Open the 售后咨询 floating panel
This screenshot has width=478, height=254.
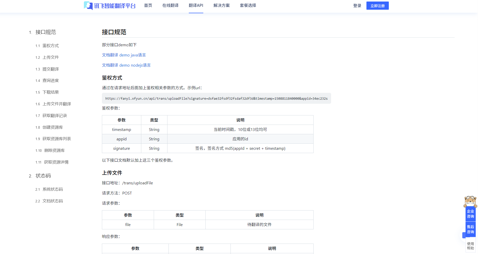click(x=470, y=229)
